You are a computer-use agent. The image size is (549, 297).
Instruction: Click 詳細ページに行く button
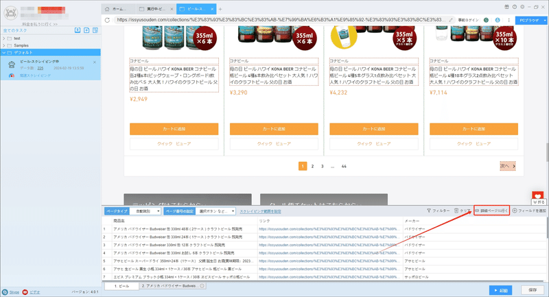coord(491,211)
